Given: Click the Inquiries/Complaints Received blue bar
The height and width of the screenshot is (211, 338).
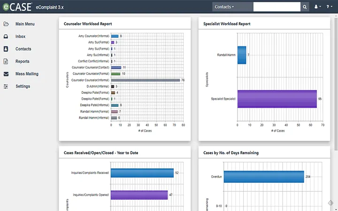Looking at the screenshot, I should [x=142, y=173].
